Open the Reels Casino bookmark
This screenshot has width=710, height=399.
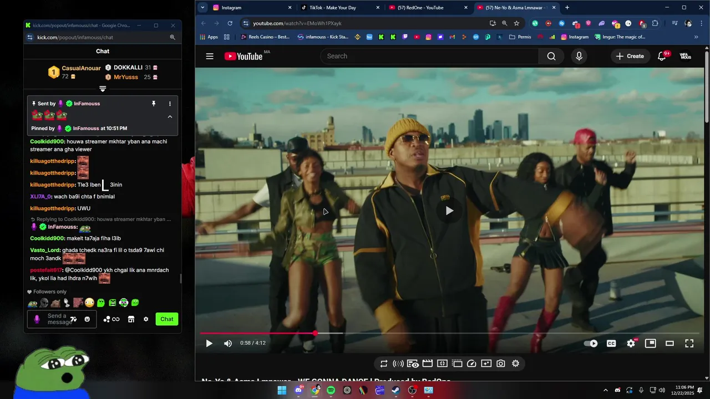point(265,37)
